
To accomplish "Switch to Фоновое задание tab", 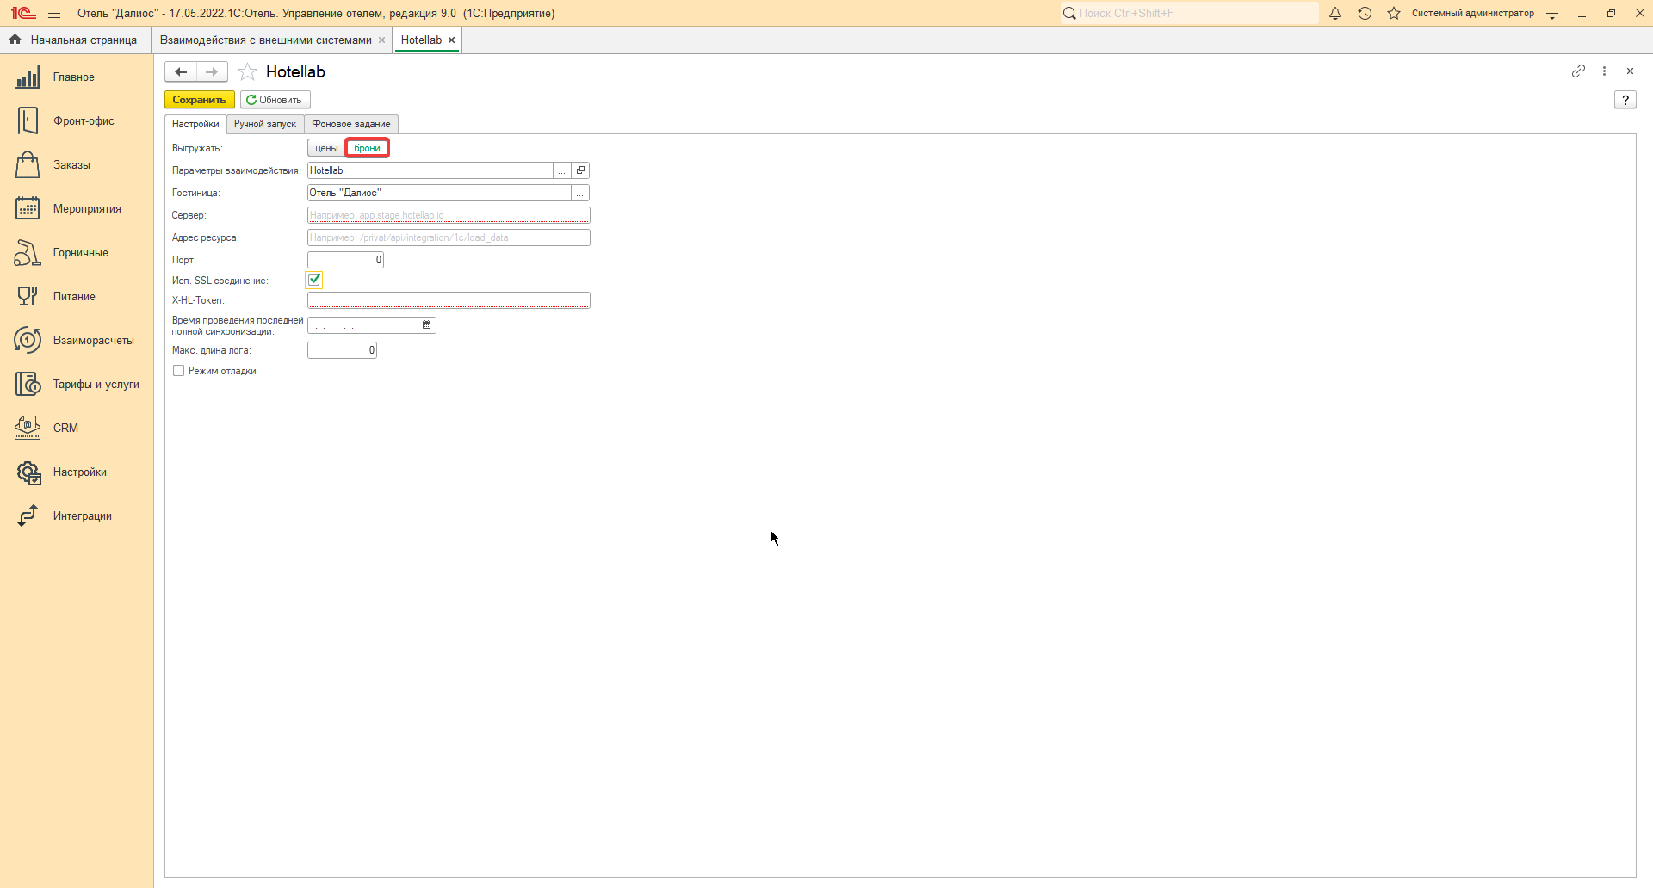I will tap(351, 124).
